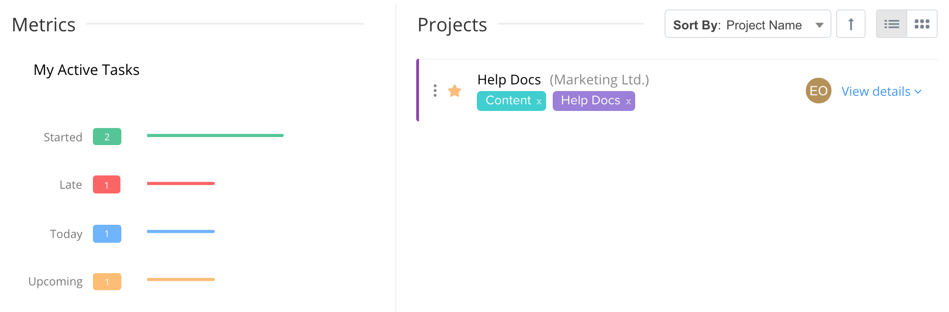Click the Marketing Ltd. company name
Image resolution: width=949 pixels, height=312 pixels.
pos(599,80)
